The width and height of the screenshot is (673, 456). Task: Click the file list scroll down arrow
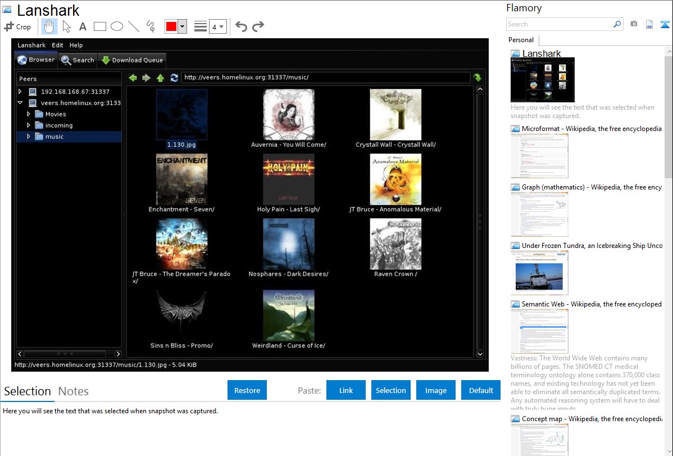(x=480, y=354)
